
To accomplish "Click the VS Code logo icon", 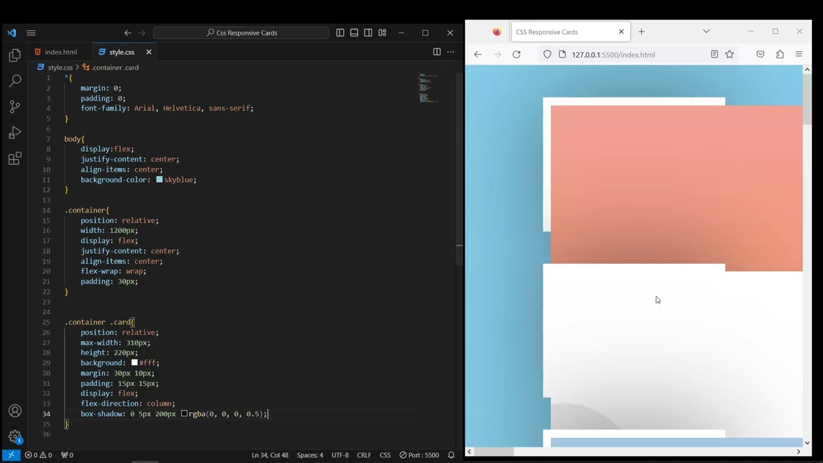I will click(12, 33).
